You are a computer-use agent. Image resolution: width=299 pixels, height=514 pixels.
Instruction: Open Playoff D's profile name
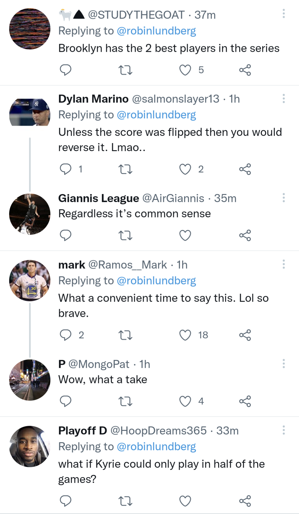click(x=83, y=431)
